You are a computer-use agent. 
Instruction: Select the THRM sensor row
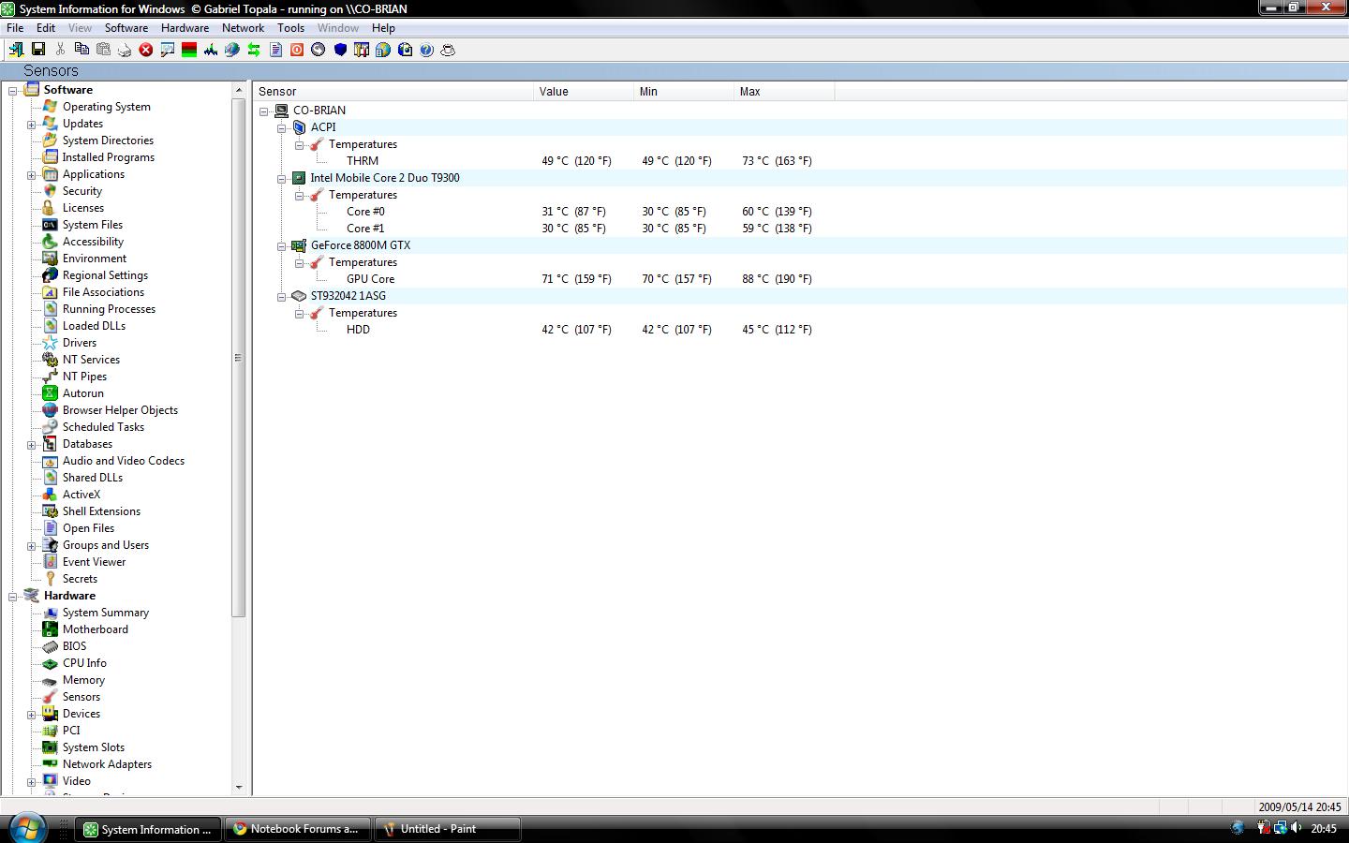tap(363, 161)
